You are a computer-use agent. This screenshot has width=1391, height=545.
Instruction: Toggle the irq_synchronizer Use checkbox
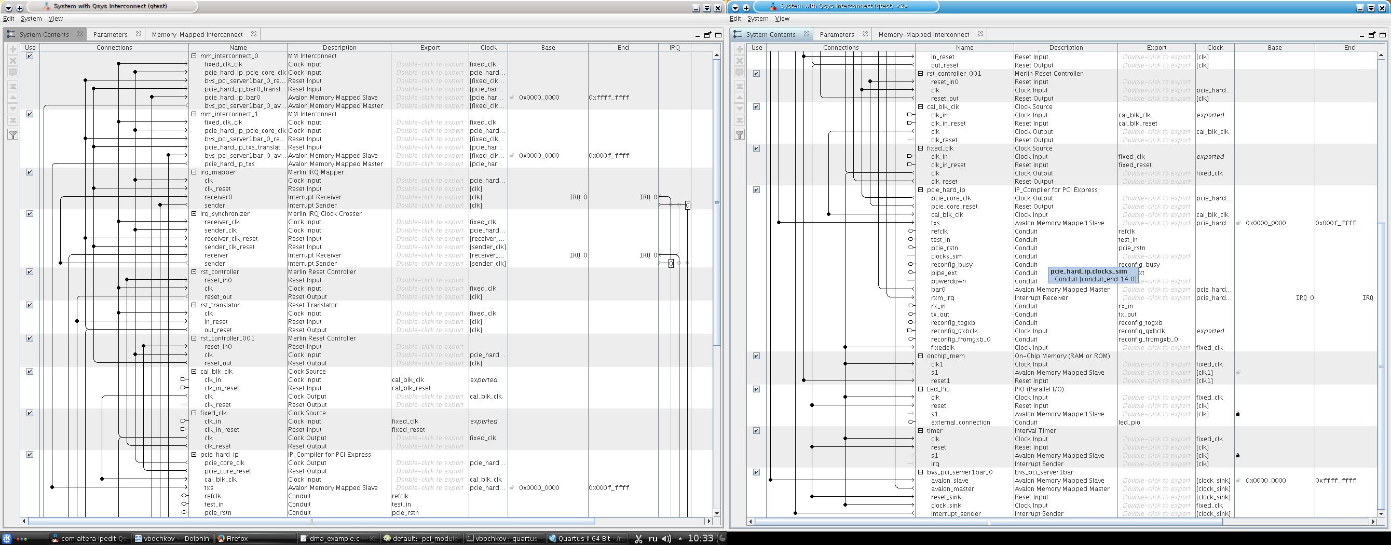click(x=30, y=214)
